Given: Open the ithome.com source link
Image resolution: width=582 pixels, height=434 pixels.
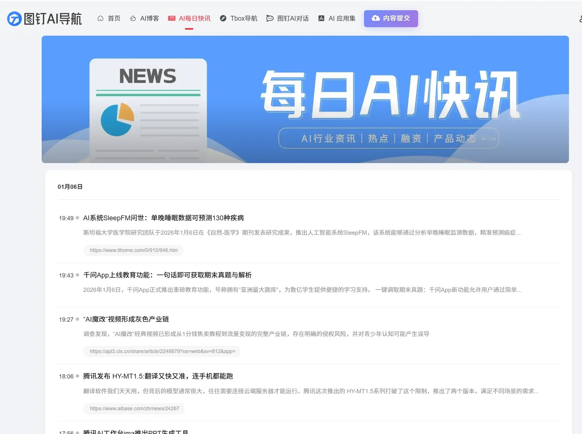Looking at the screenshot, I should pyautogui.click(x=134, y=250).
